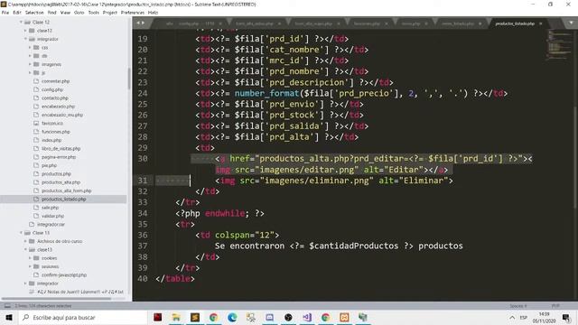Open the Project menu
This screenshot has height=325, width=578.
point(110,13)
